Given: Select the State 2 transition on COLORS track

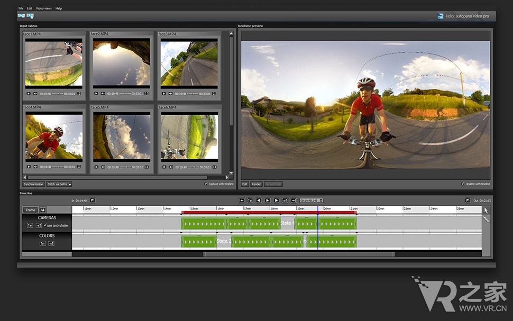Looking at the screenshot, I should 224,241.
